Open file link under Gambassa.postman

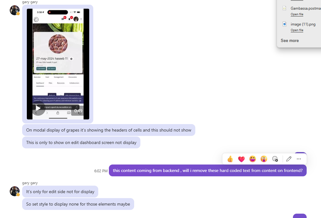point(297,14)
